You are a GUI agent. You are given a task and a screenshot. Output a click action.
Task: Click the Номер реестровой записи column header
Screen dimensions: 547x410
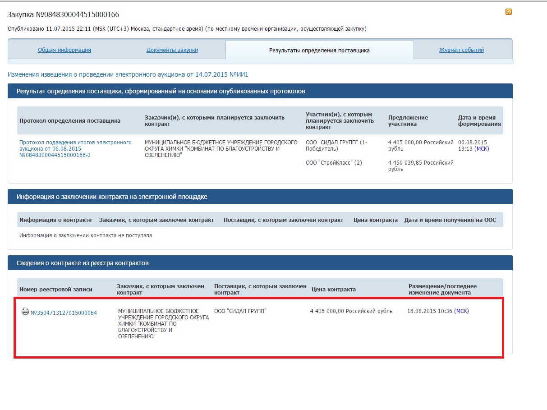point(56,290)
